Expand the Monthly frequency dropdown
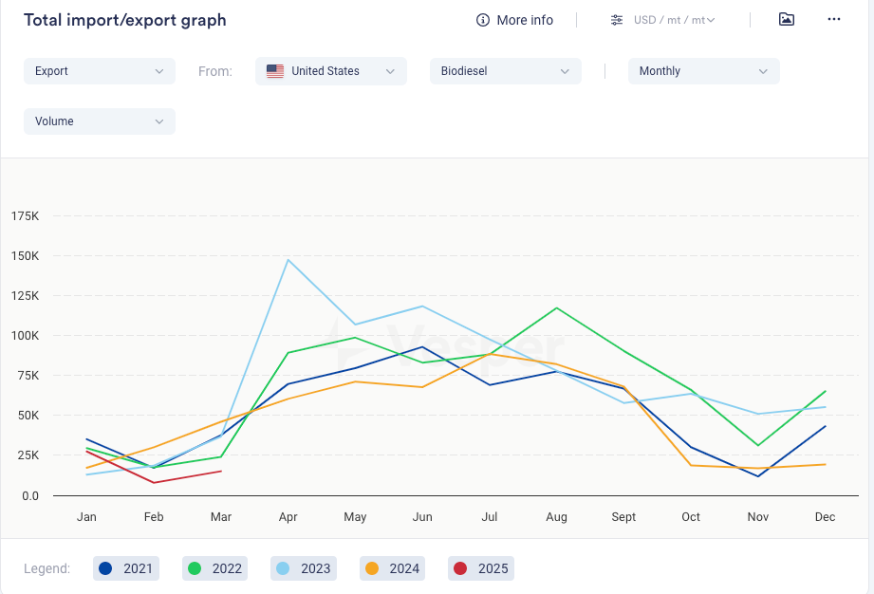 [703, 71]
